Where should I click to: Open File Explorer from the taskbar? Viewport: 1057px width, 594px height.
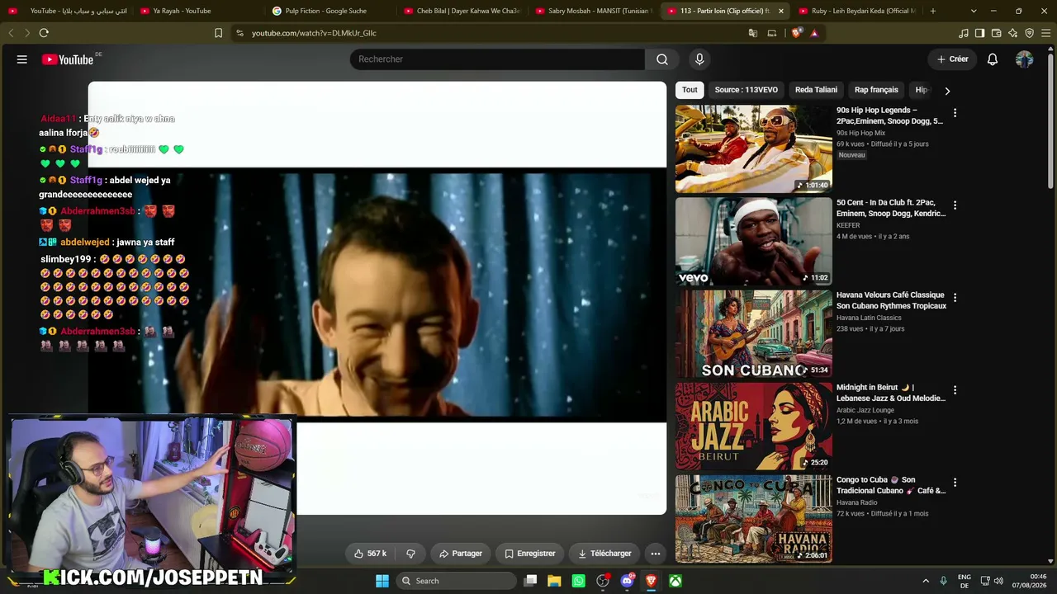[x=554, y=581]
